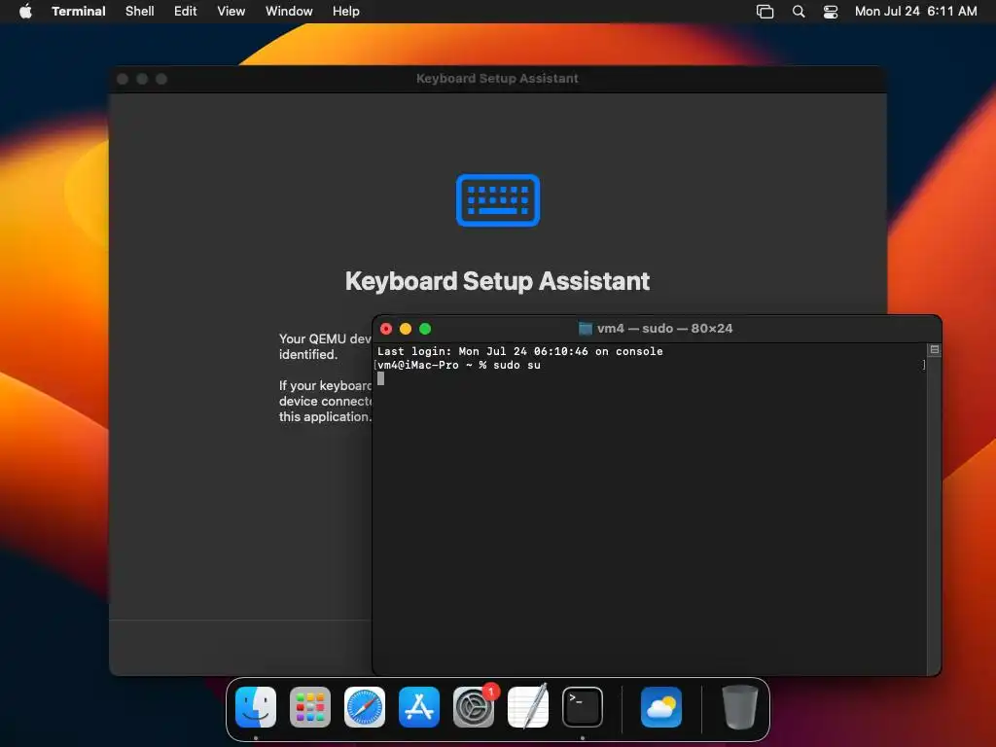Open the Help menu

coord(346,11)
